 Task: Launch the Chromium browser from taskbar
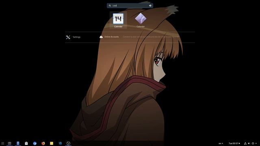click(35, 143)
